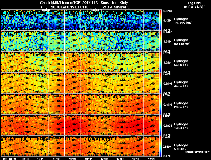Click the 113T16:09 time label
Viewport: 211px width, 160px height.
(x=9, y=159)
